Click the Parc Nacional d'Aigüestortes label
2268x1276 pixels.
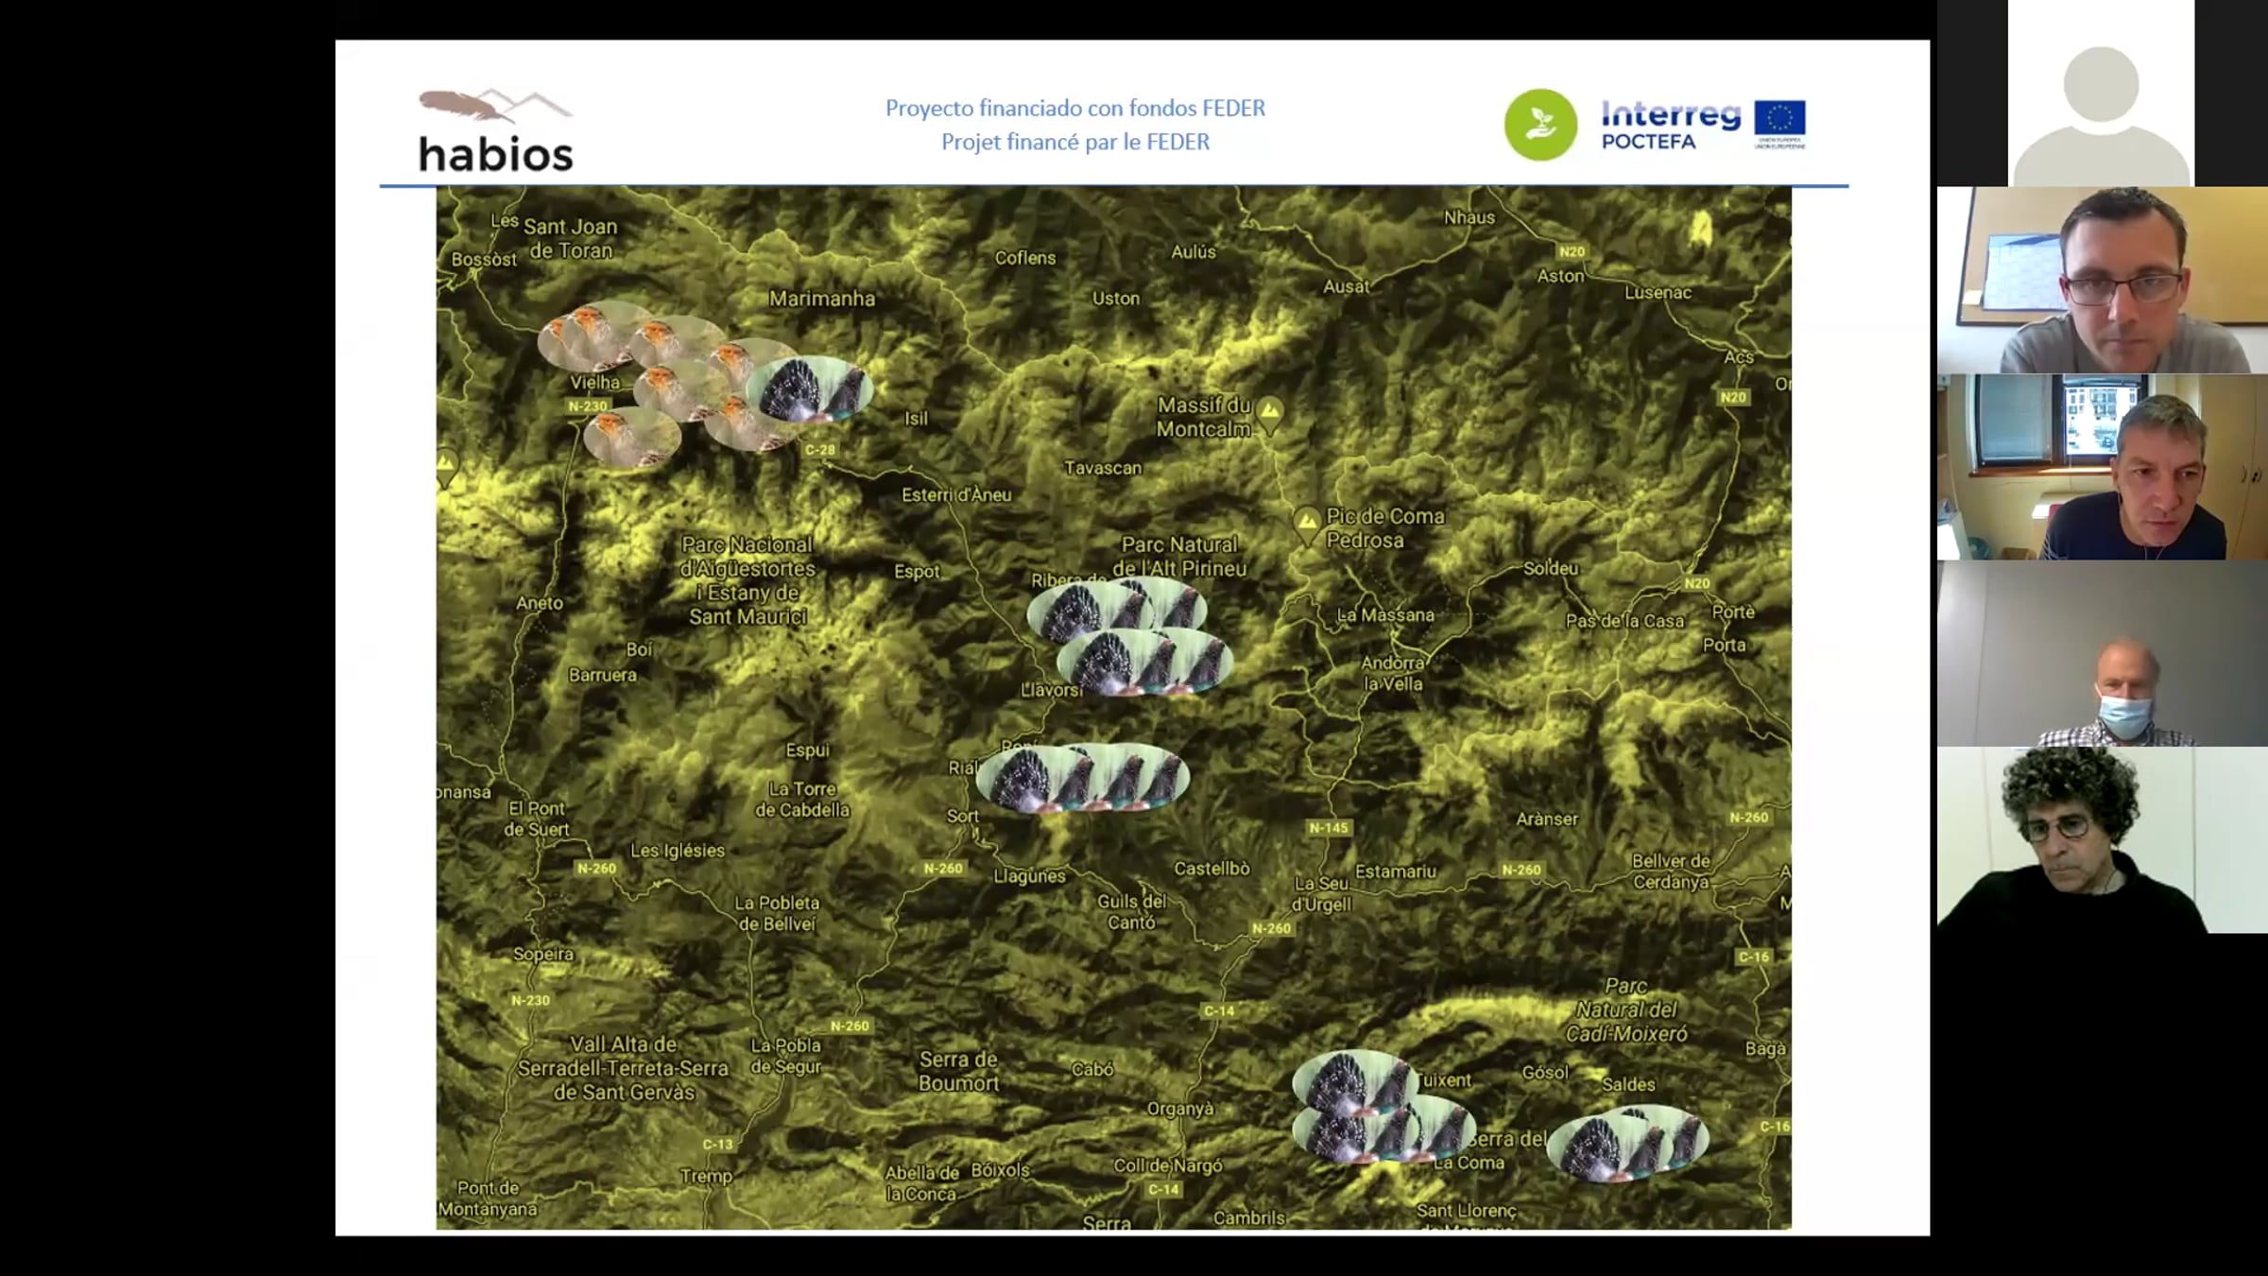tap(747, 580)
